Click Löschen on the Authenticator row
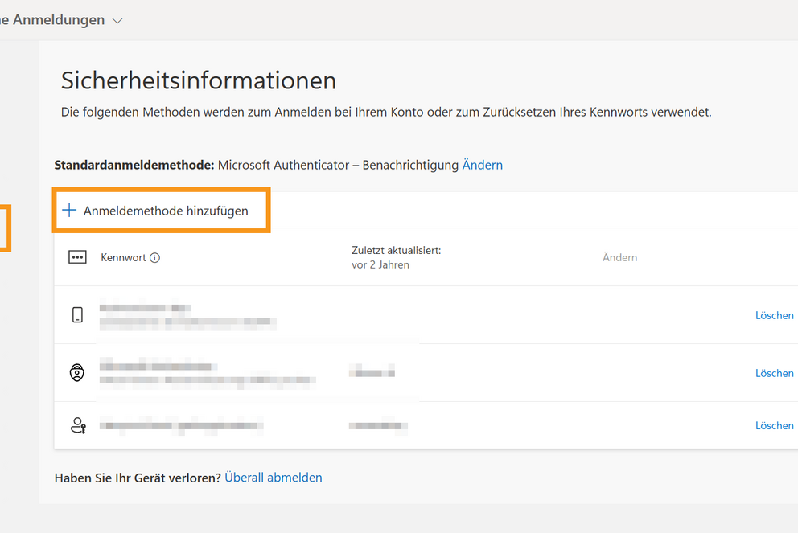798x533 pixels. pyautogui.click(x=774, y=372)
